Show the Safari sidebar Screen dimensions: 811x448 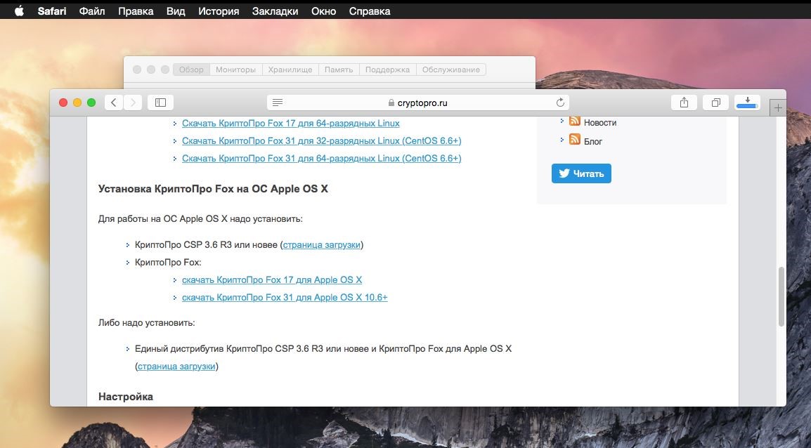coord(160,103)
